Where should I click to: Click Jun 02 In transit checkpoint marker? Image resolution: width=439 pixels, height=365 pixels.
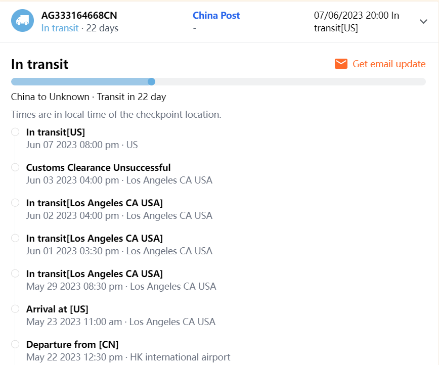point(15,203)
